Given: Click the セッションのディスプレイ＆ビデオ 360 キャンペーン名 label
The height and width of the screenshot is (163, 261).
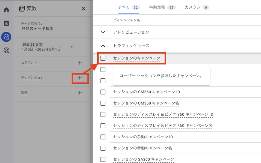Looking at the screenshot, I should coord(163,126).
